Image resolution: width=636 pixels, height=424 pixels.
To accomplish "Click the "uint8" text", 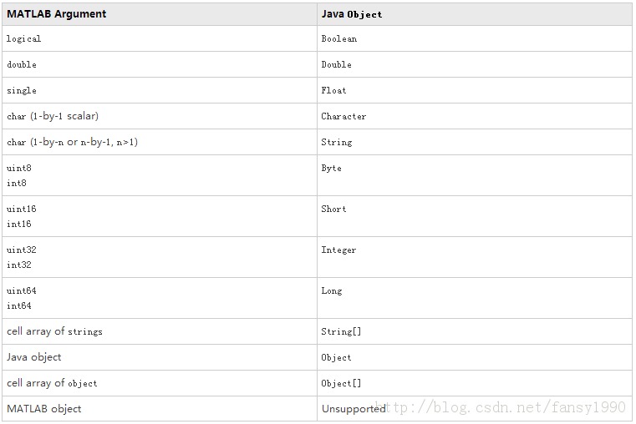I will 19,168.
